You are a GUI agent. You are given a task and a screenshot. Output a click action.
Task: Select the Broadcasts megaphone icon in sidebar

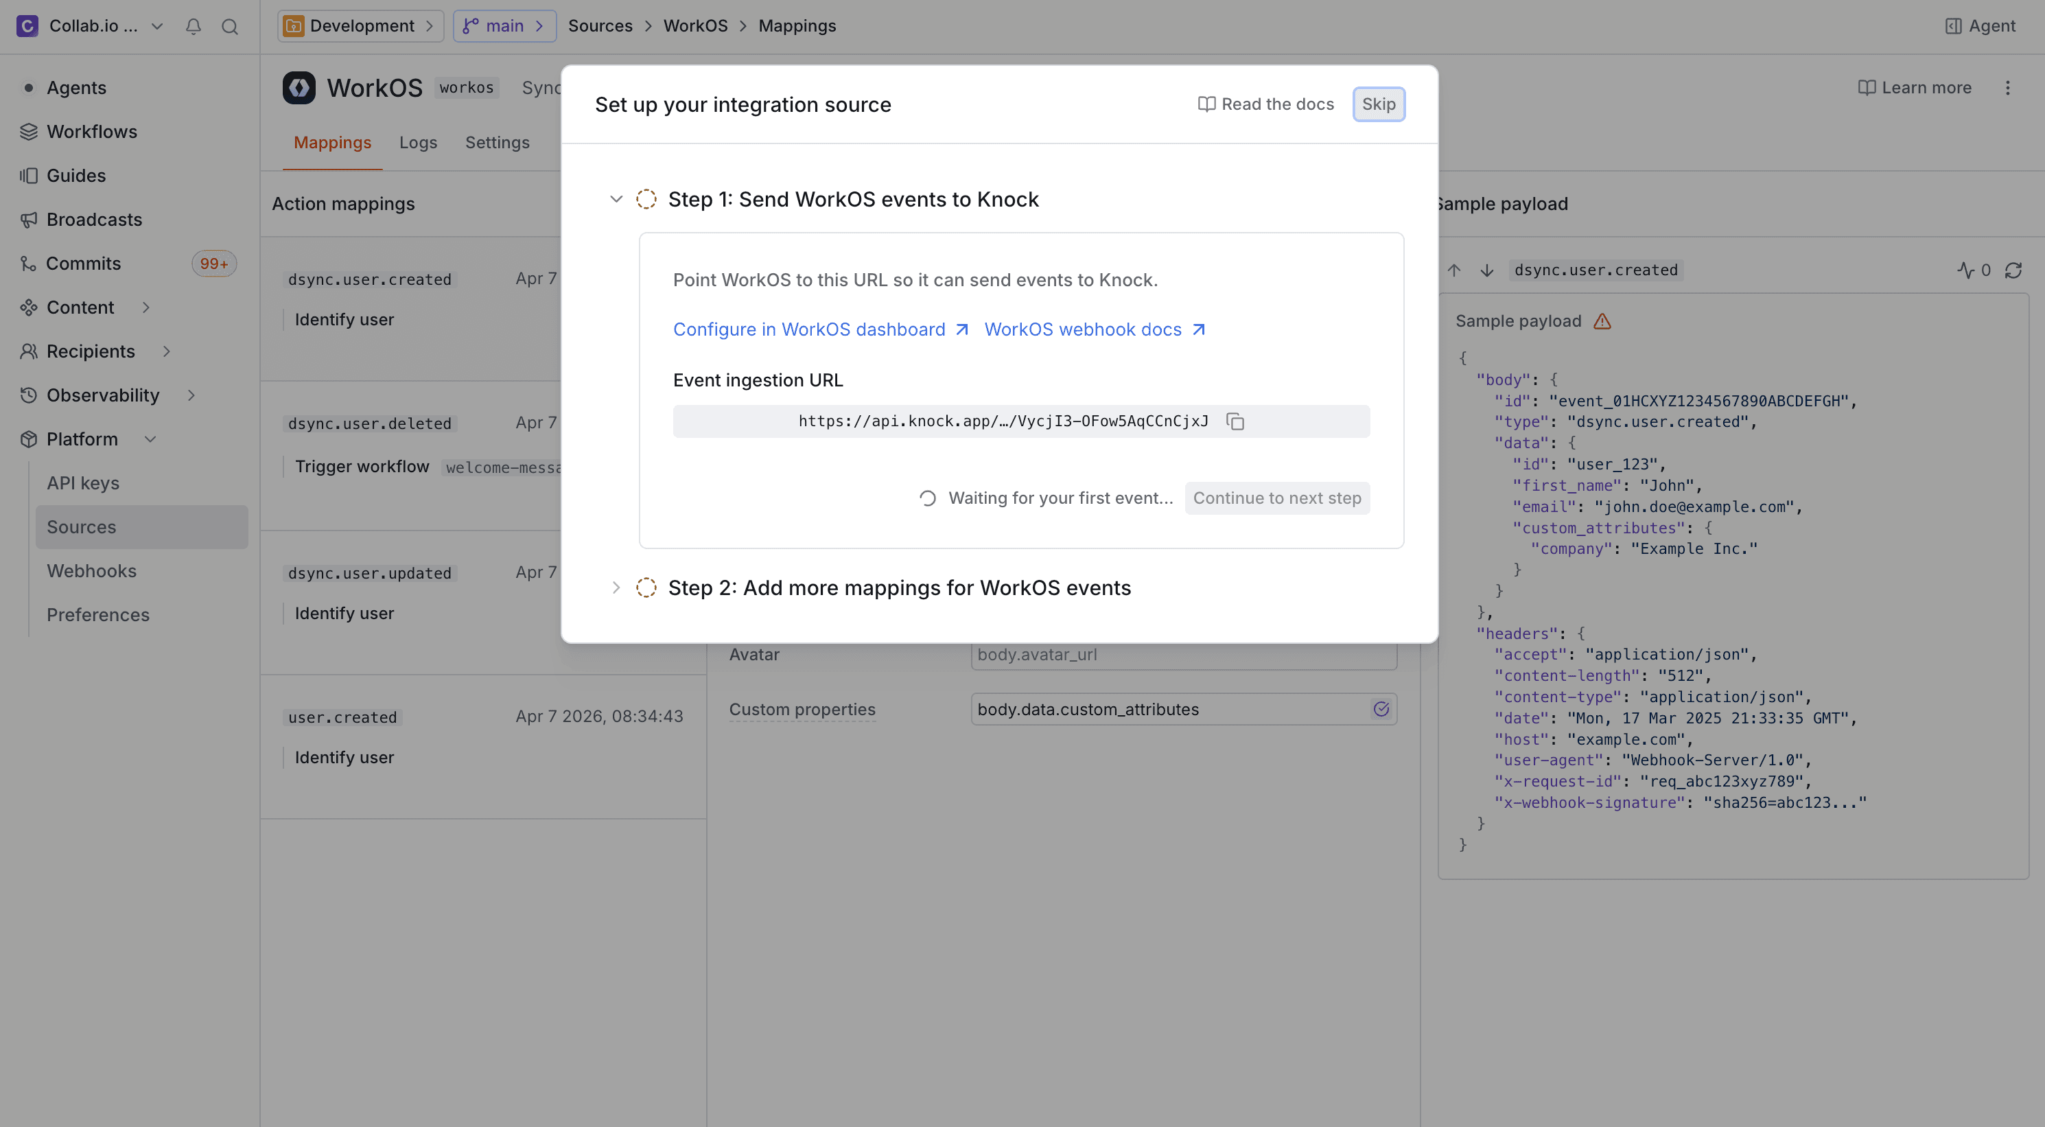[29, 219]
